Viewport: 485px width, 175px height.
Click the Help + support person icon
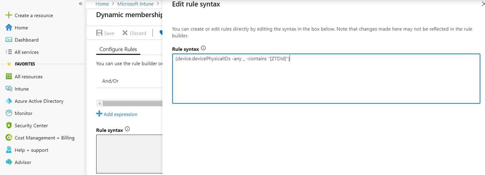pos(9,150)
